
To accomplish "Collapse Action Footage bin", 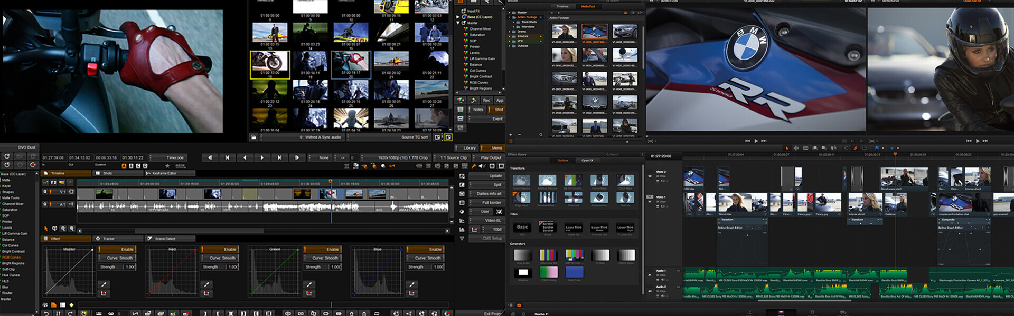I will click(x=510, y=17).
